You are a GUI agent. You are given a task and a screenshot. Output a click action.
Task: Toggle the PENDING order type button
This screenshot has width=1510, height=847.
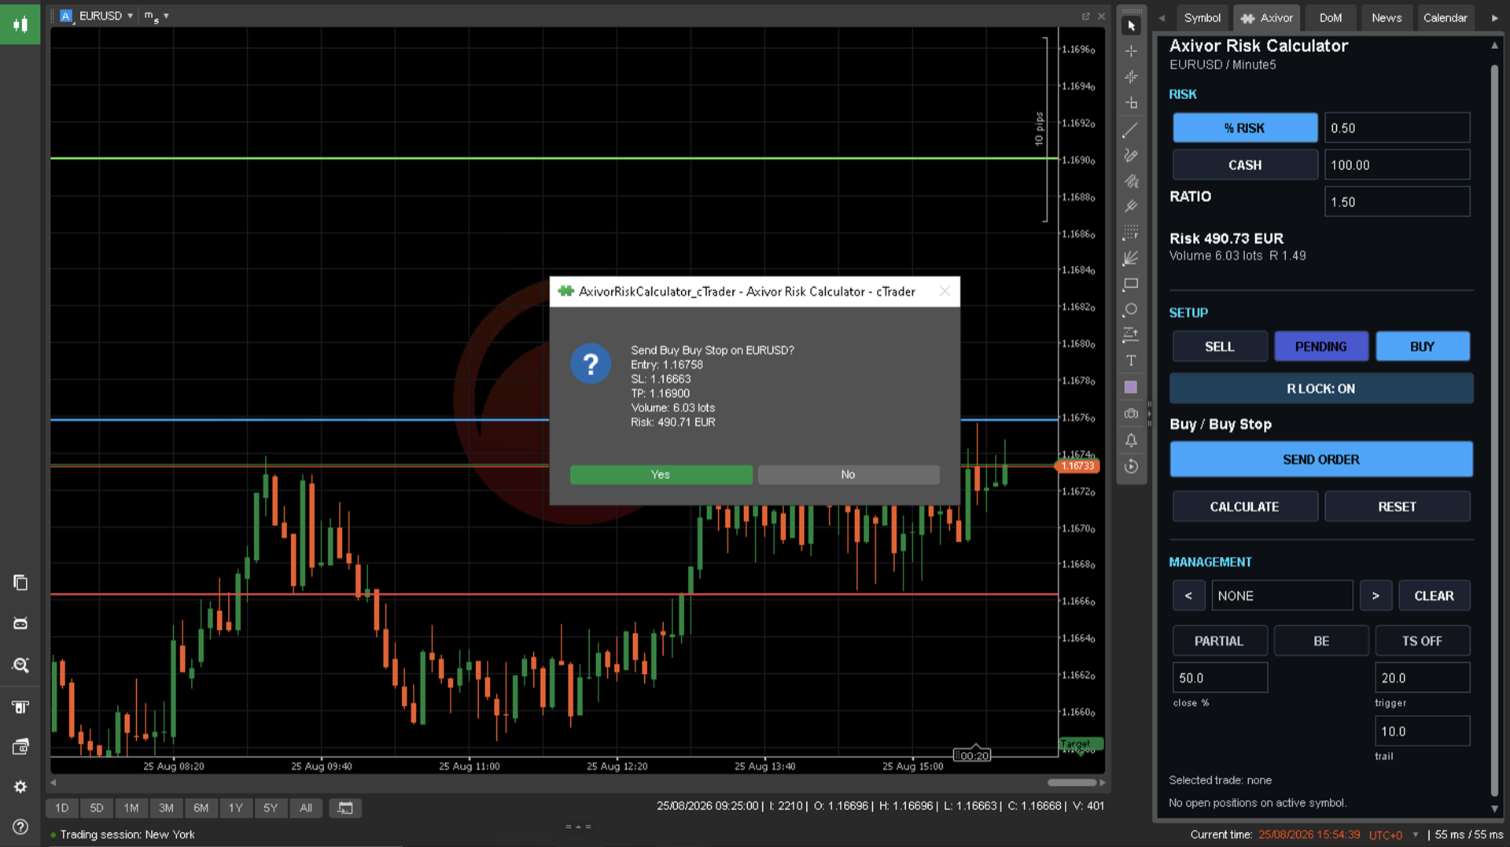pos(1321,347)
